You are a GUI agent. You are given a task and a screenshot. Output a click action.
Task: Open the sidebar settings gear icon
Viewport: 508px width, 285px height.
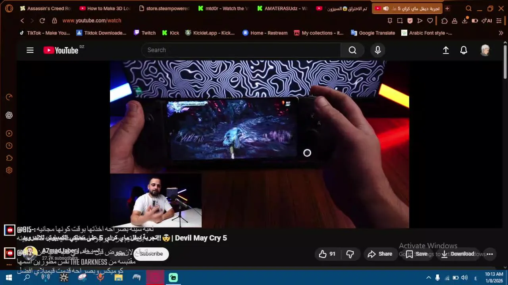click(x=9, y=170)
